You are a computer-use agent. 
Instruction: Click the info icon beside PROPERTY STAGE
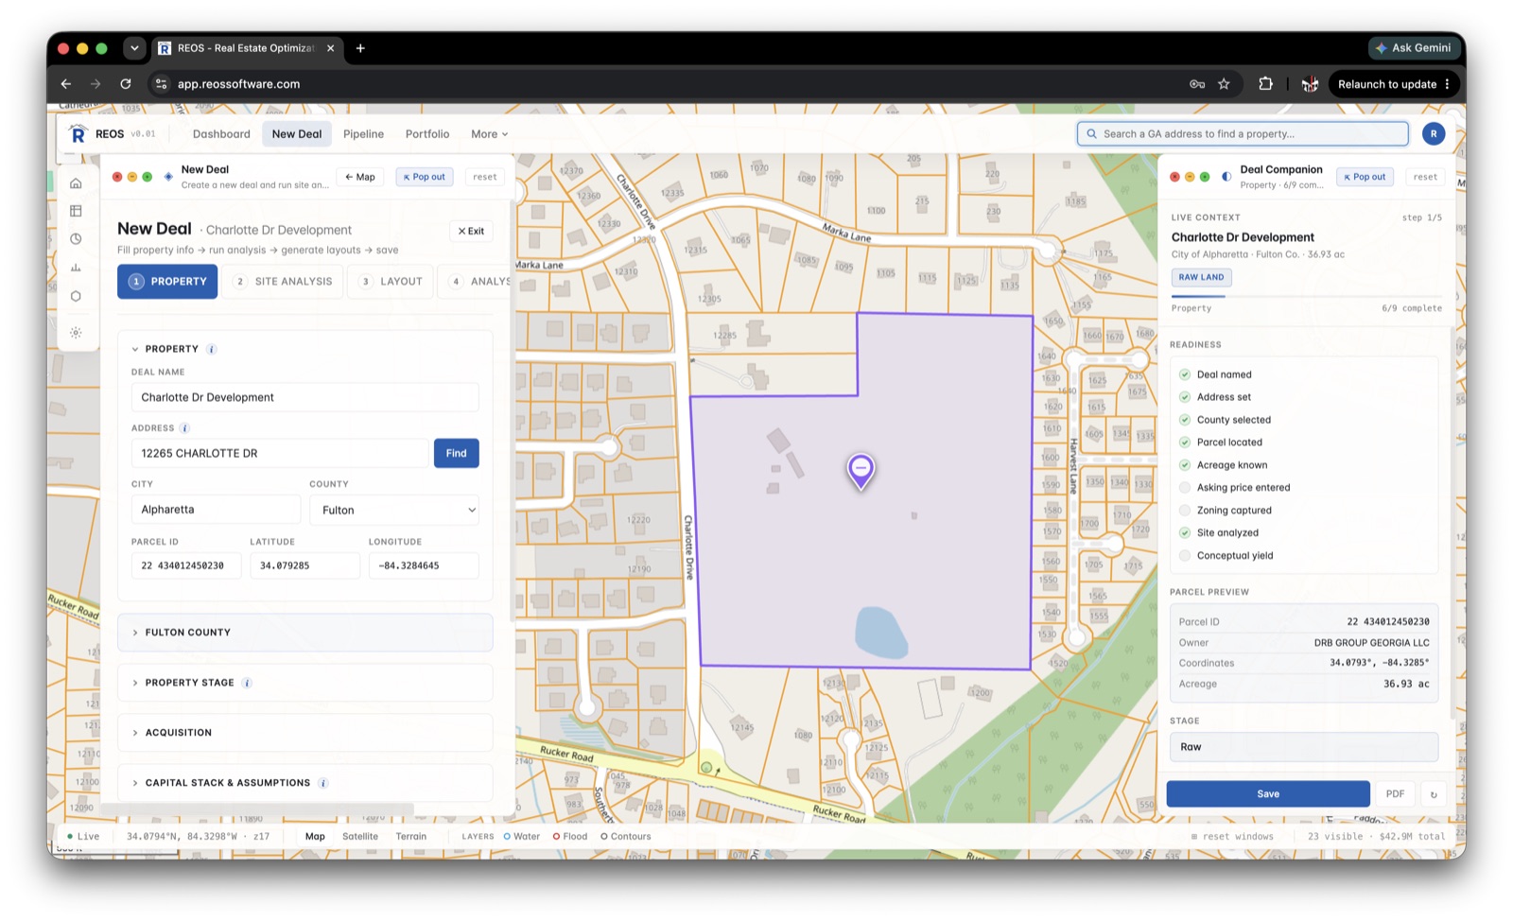[247, 683]
